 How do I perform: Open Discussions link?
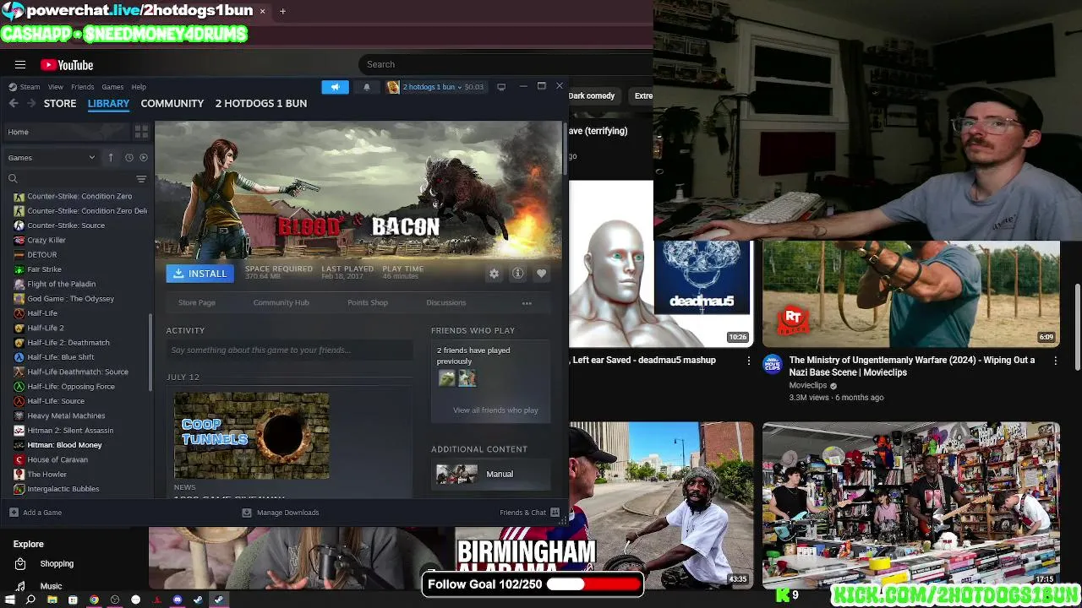445,302
